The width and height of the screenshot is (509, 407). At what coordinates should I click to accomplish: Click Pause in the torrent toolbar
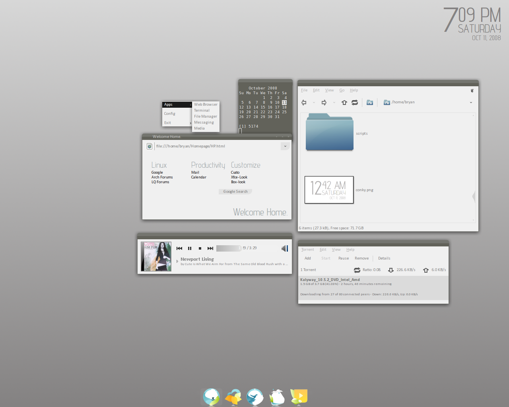pyautogui.click(x=344, y=258)
